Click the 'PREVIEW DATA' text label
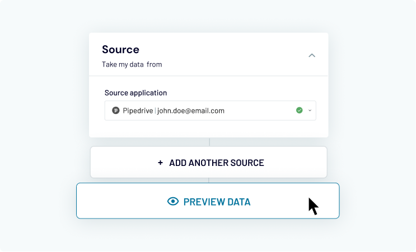The height and width of the screenshot is (252, 416). coord(217,202)
